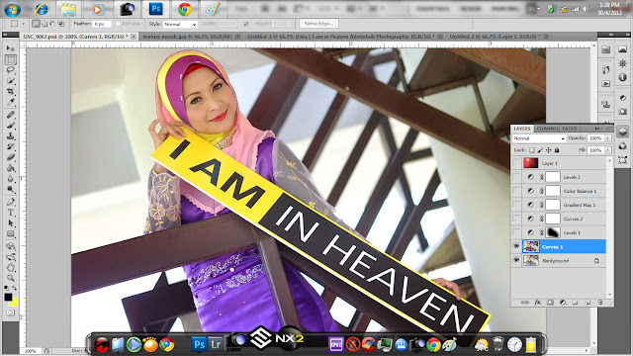Click the Feather input field
This screenshot has width=633, height=356.
coord(102,24)
